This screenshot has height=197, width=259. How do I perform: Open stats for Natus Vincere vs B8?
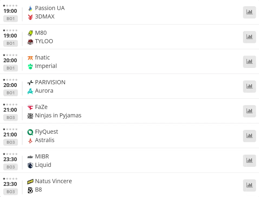(249, 185)
